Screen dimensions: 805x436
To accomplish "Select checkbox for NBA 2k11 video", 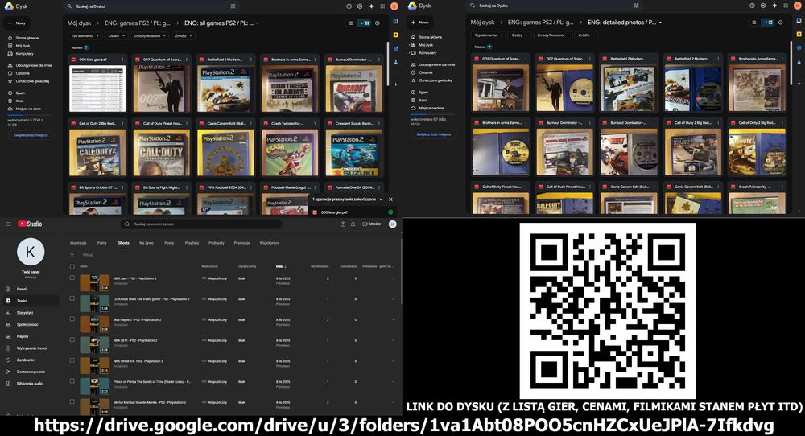I will coord(72,339).
